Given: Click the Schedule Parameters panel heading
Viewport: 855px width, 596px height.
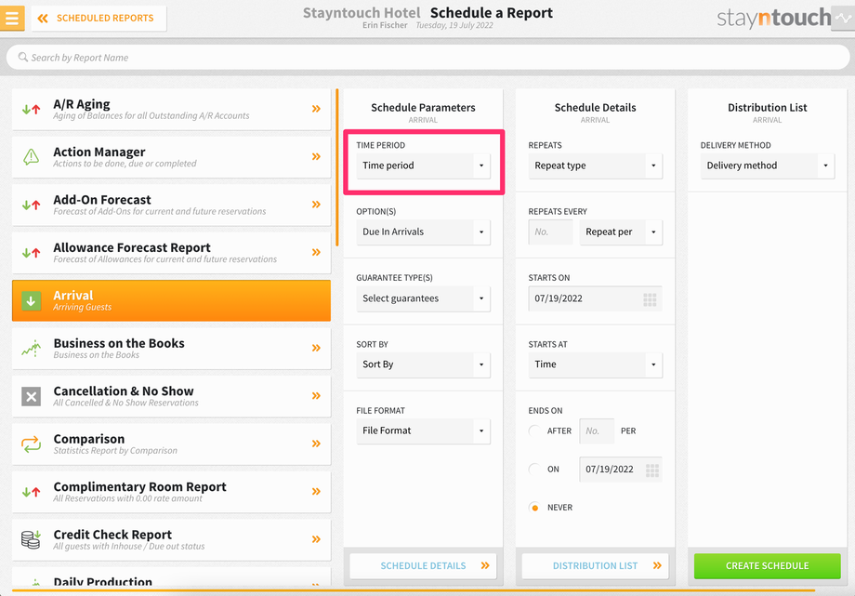Looking at the screenshot, I should tap(423, 108).
